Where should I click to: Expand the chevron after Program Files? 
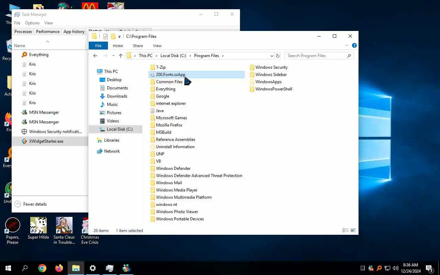(x=223, y=56)
